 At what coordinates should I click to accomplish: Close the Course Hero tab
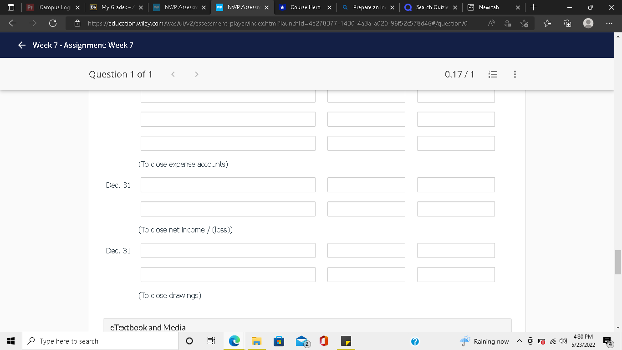329,7
